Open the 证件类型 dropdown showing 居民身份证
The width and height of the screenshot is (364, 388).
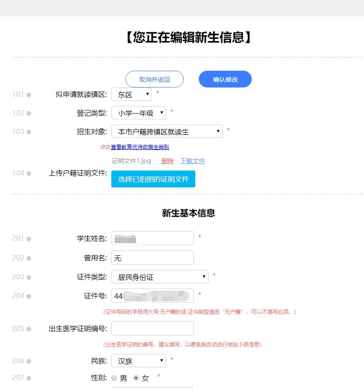[x=160, y=277]
